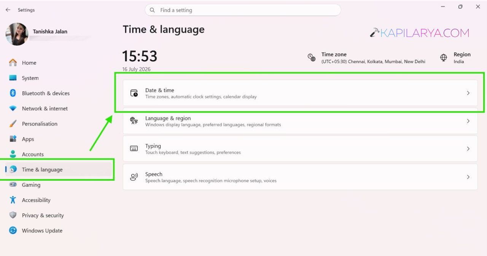Click the System monitor icon
The width and height of the screenshot is (487, 256).
13,78
